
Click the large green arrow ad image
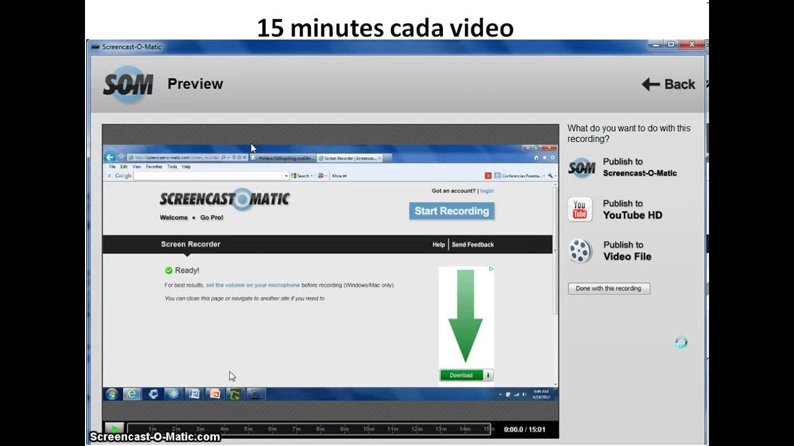point(466,317)
